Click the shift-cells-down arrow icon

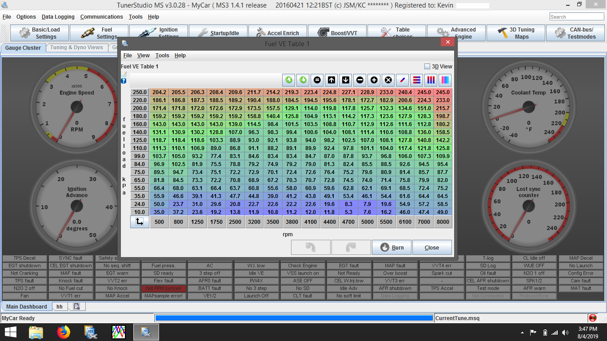pyautogui.click(x=346, y=80)
